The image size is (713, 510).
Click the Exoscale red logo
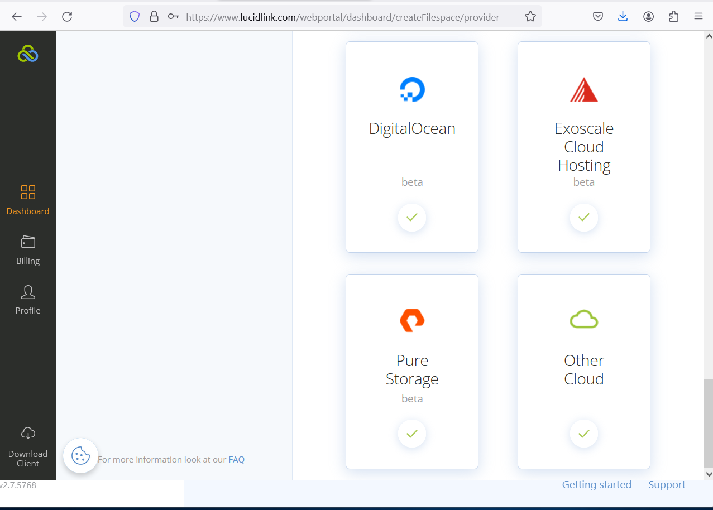(x=584, y=89)
